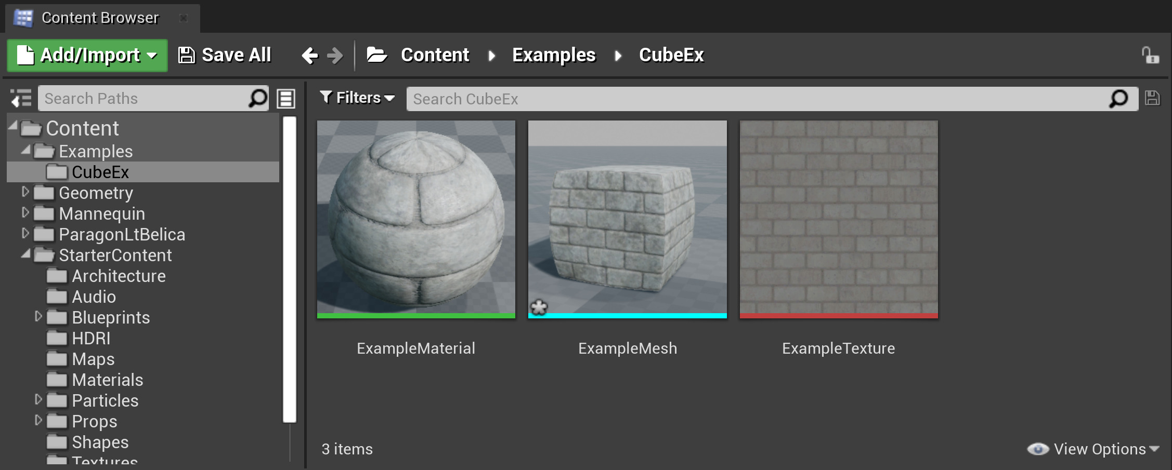
Task: Click the ExampleTexture name label
Action: tap(839, 348)
